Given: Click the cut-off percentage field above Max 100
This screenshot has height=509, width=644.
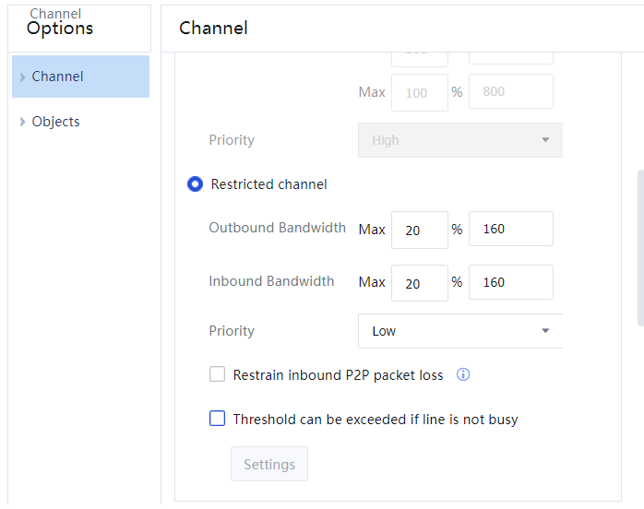Looking at the screenshot, I should point(419,60).
